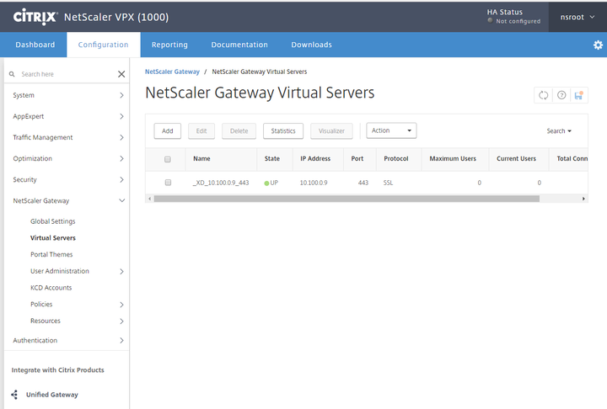Click the SSL protocol cell
This screenshot has height=409, width=607.
[x=388, y=183]
